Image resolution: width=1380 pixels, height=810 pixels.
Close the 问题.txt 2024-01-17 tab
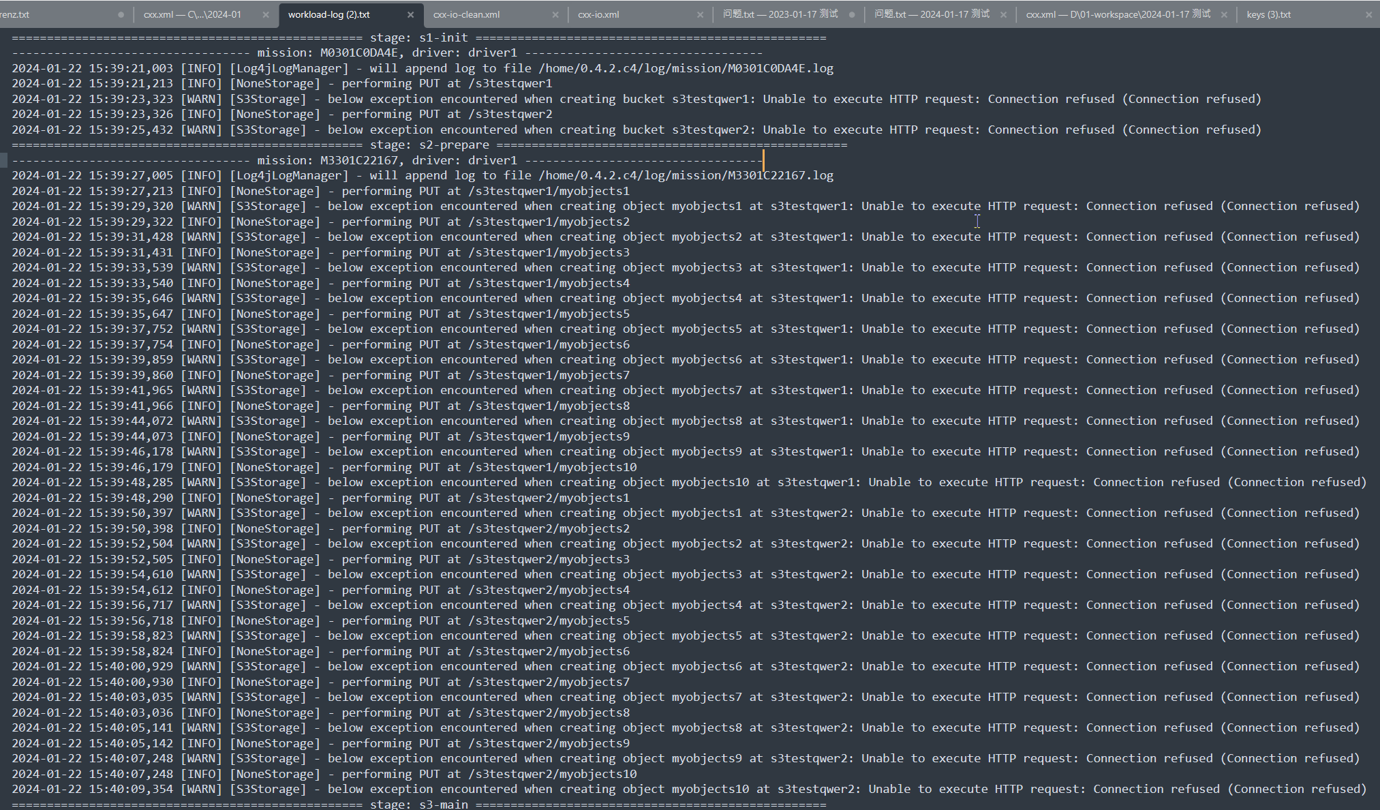click(x=1003, y=14)
